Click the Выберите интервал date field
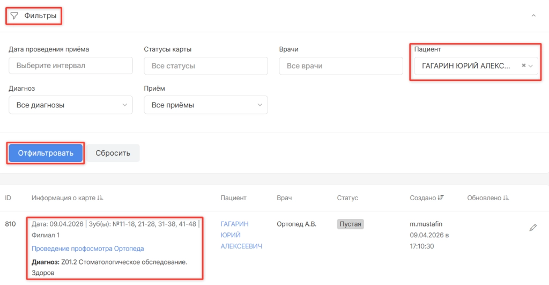The image size is (549, 285). click(71, 66)
